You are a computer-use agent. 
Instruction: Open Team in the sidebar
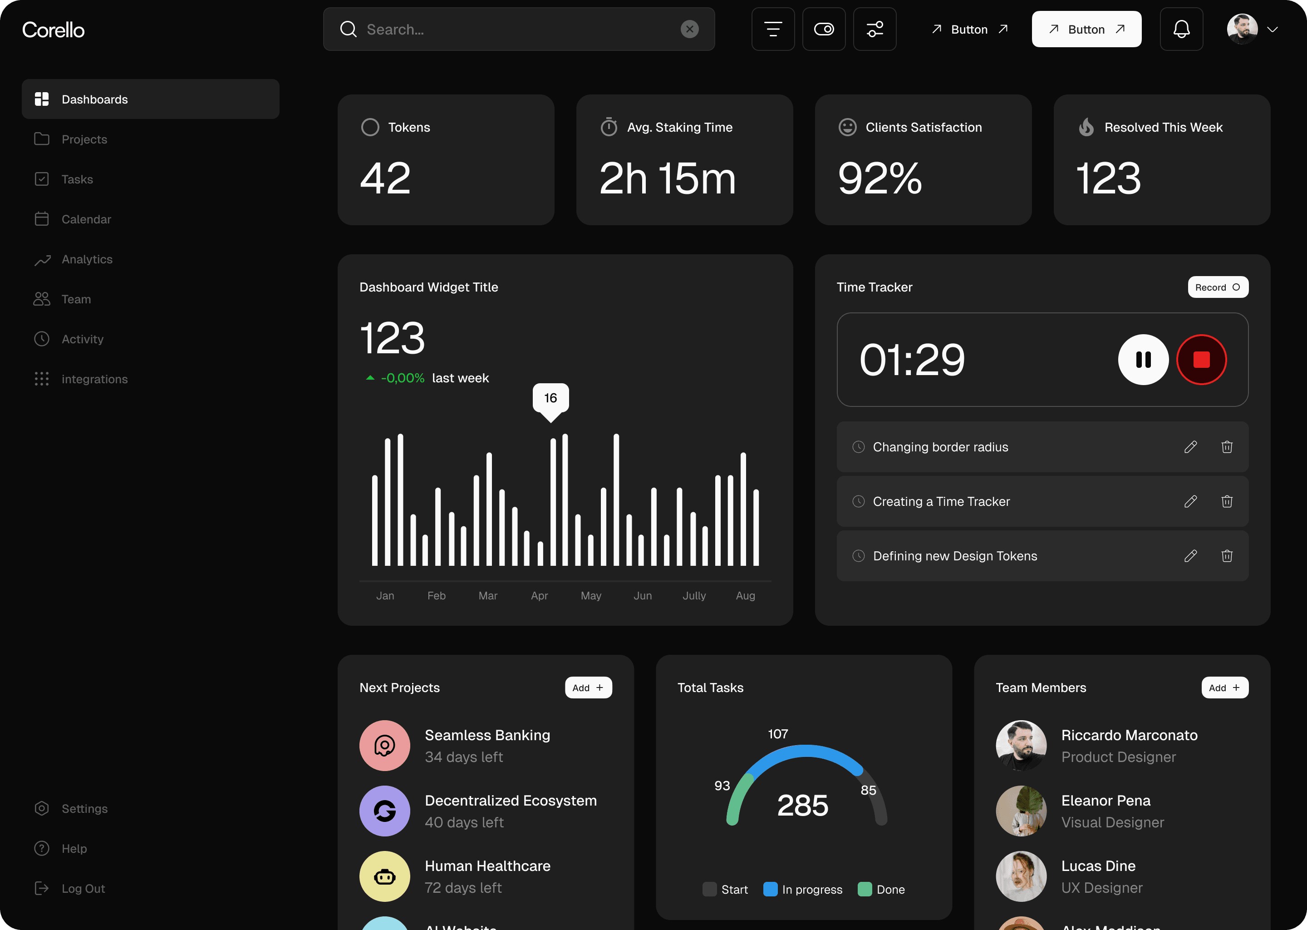(151, 299)
